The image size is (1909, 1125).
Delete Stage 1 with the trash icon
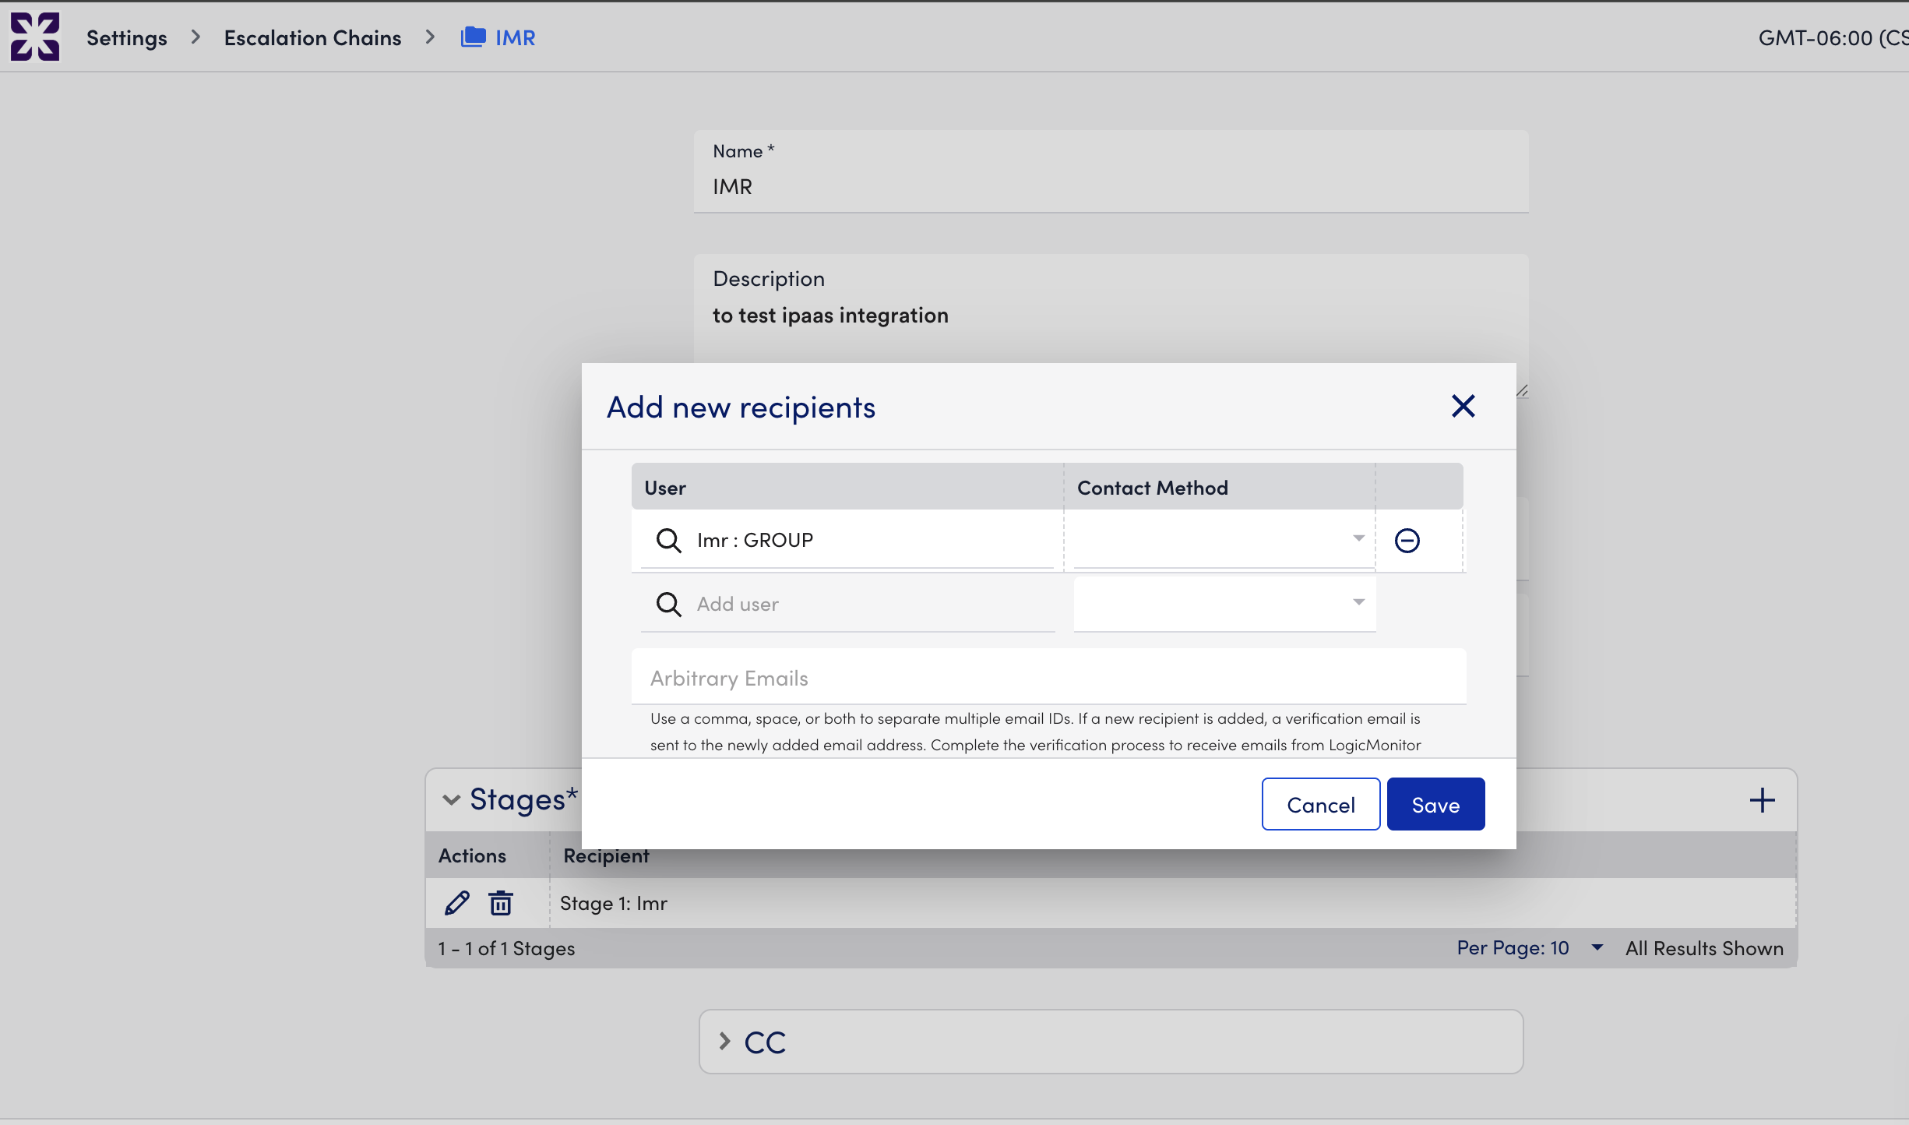500,903
